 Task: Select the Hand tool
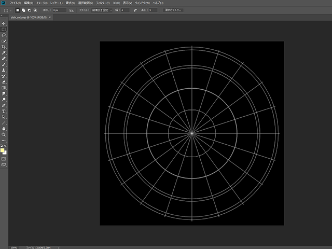[4, 129]
